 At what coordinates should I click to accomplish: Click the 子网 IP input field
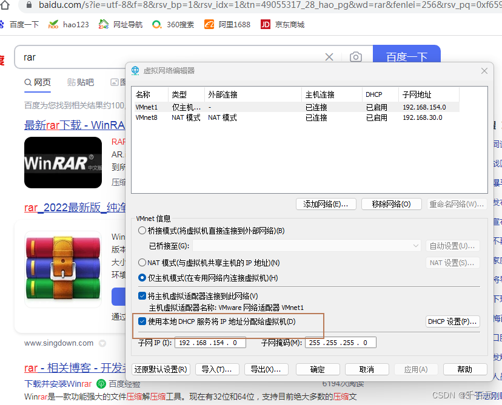point(210,343)
